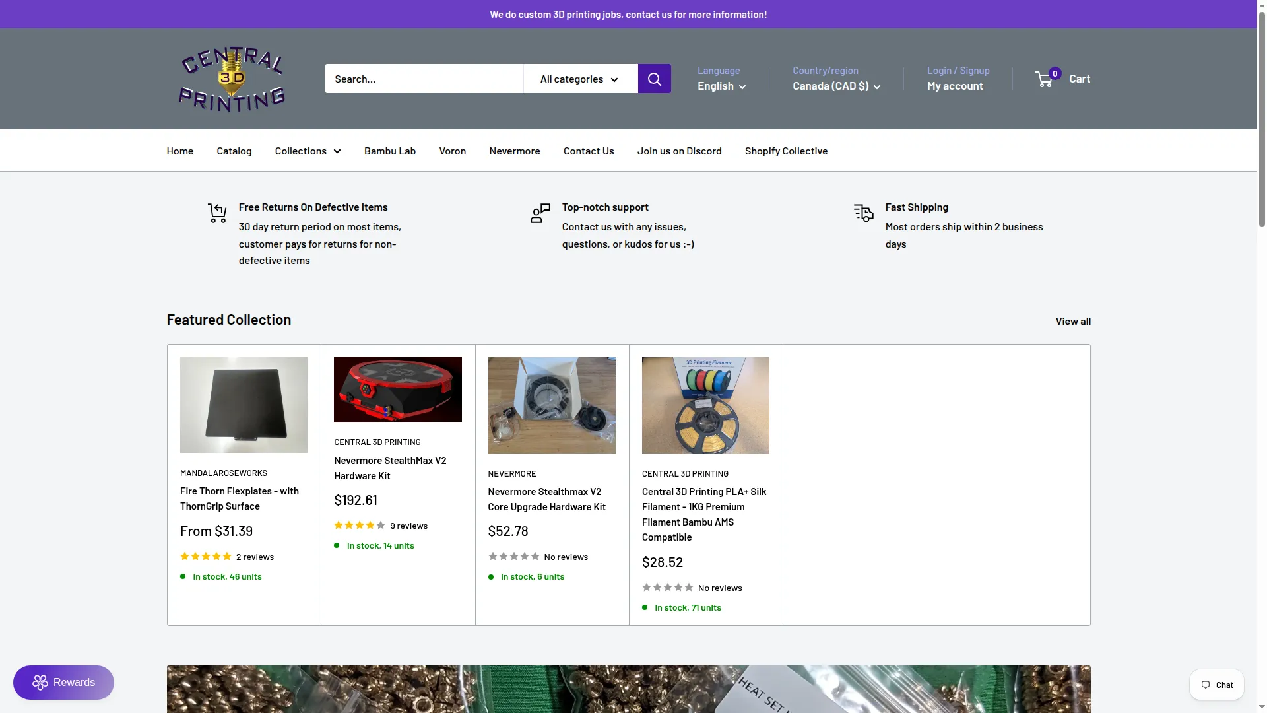1267x713 pixels.
Task: Click the 'In stock, 6 units' text
Action: click(x=533, y=576)
